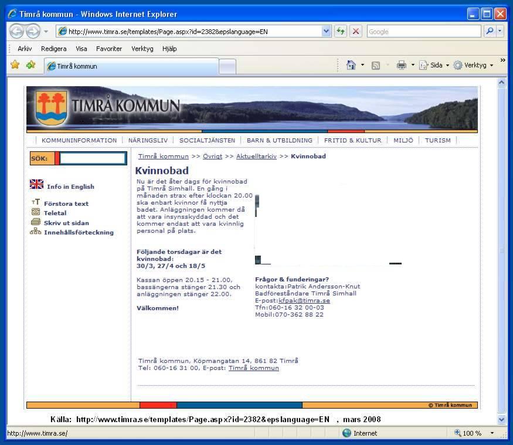This screenshot has height=445, width=513.
Task: Click the Skriv ut sidan printer icon
Action: (36, 222)
